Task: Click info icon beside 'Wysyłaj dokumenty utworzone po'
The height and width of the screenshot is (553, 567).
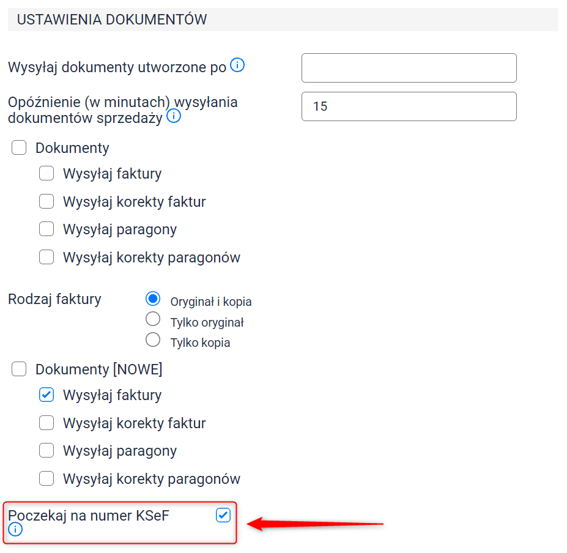Action: 237,65
